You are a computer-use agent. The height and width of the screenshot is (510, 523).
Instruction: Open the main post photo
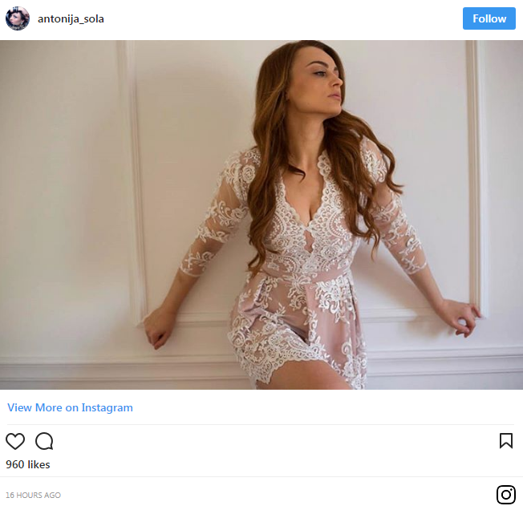[261, 215]
